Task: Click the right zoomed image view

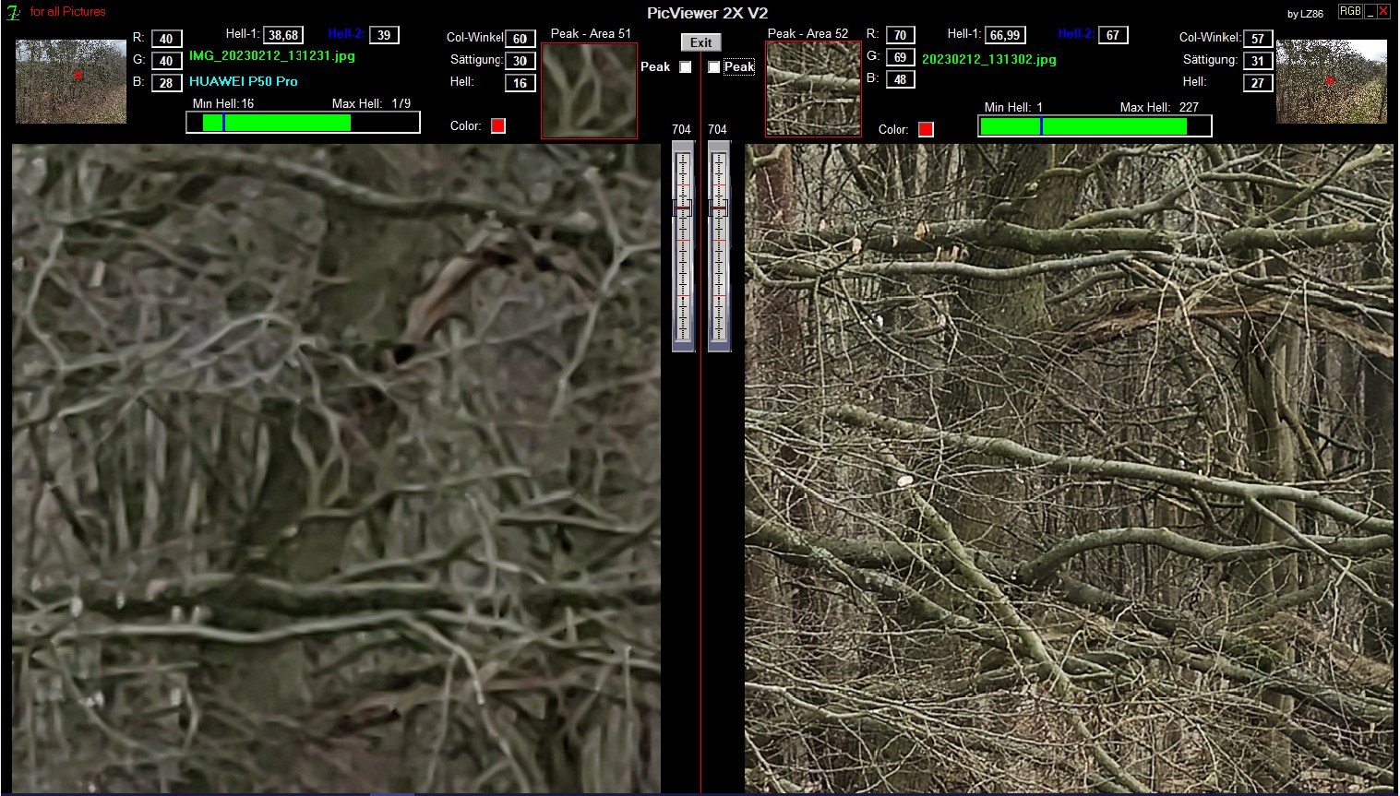Action: pos(1070,469)
